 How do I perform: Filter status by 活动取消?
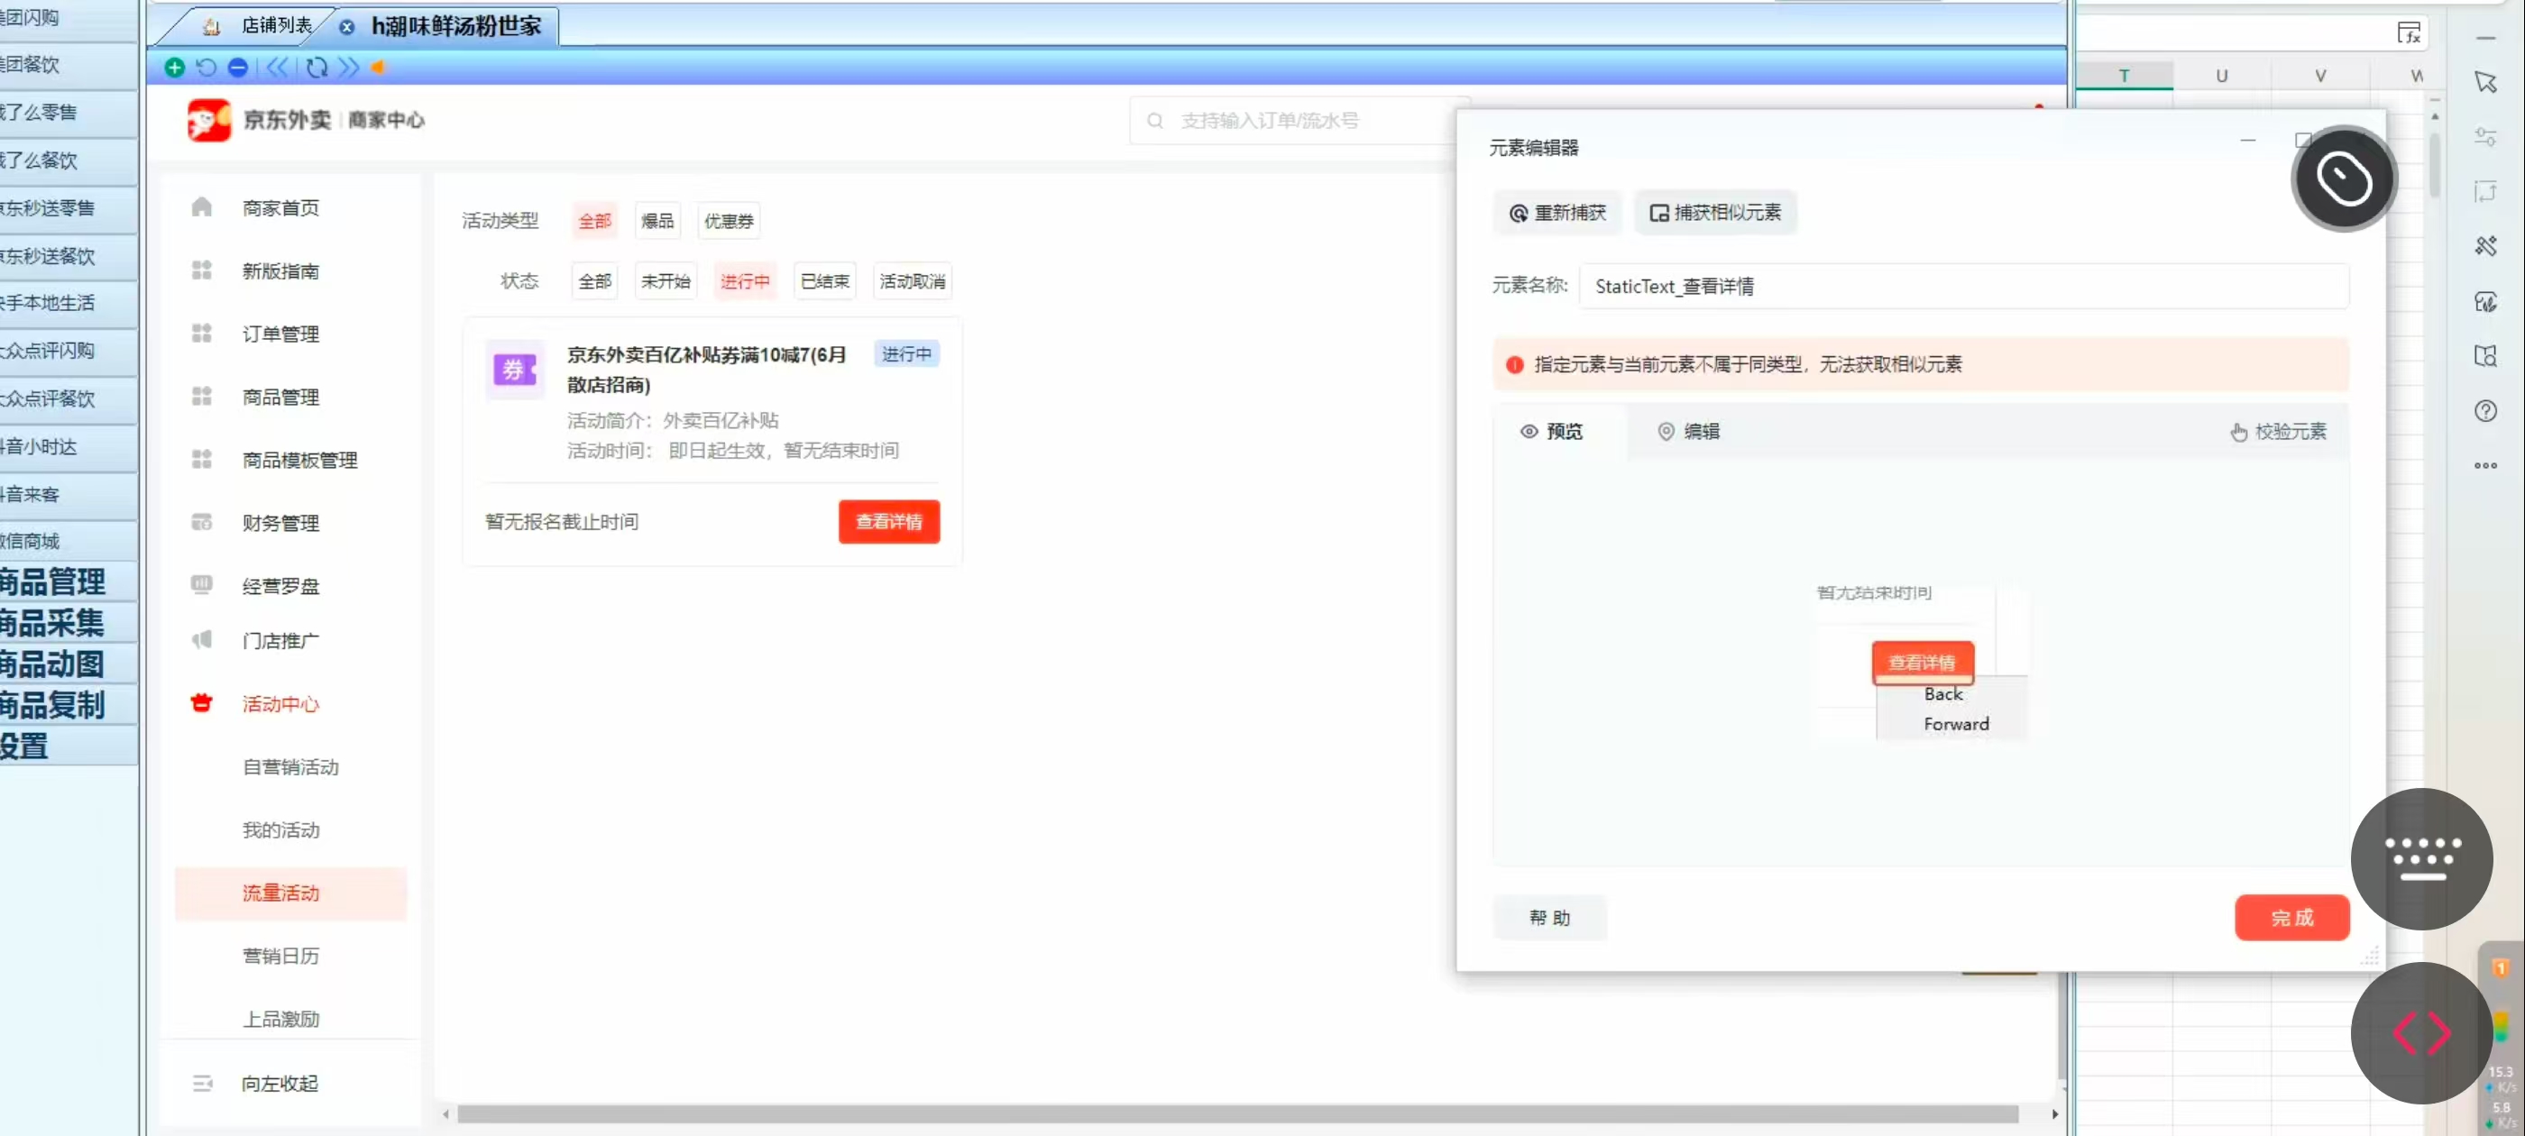click(912, 281)
